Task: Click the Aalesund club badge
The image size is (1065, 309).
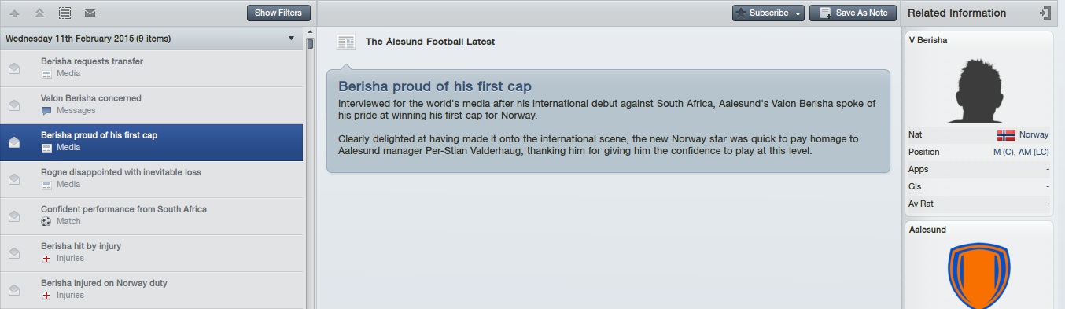Action: point(978,275)
